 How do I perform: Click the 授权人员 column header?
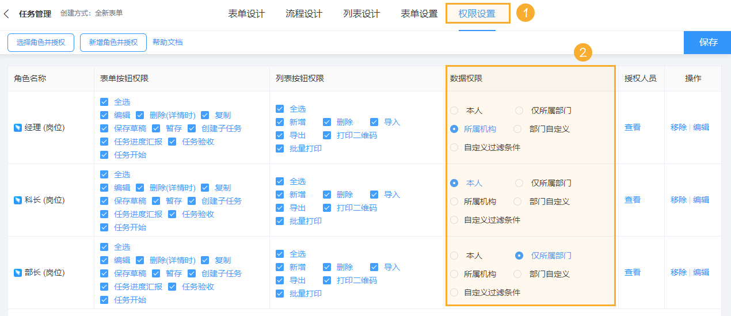[x=641, y=78]
